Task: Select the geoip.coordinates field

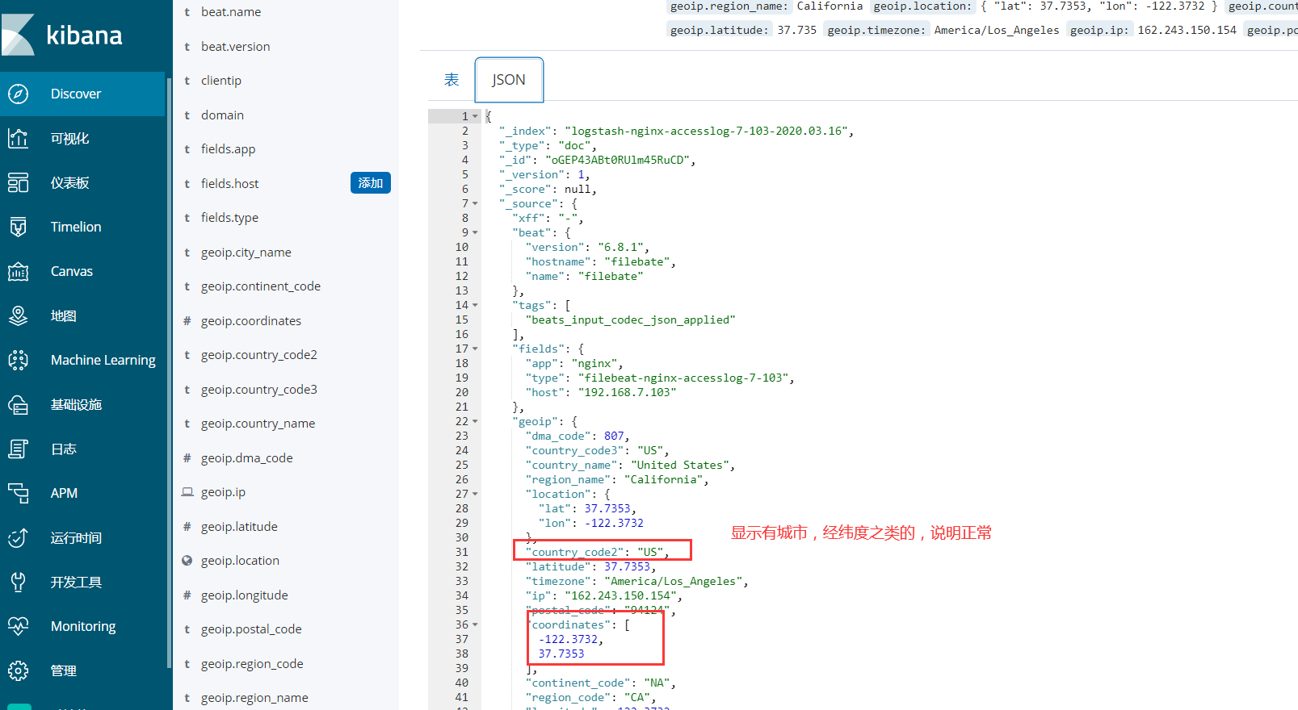Action: coord(251,321)
